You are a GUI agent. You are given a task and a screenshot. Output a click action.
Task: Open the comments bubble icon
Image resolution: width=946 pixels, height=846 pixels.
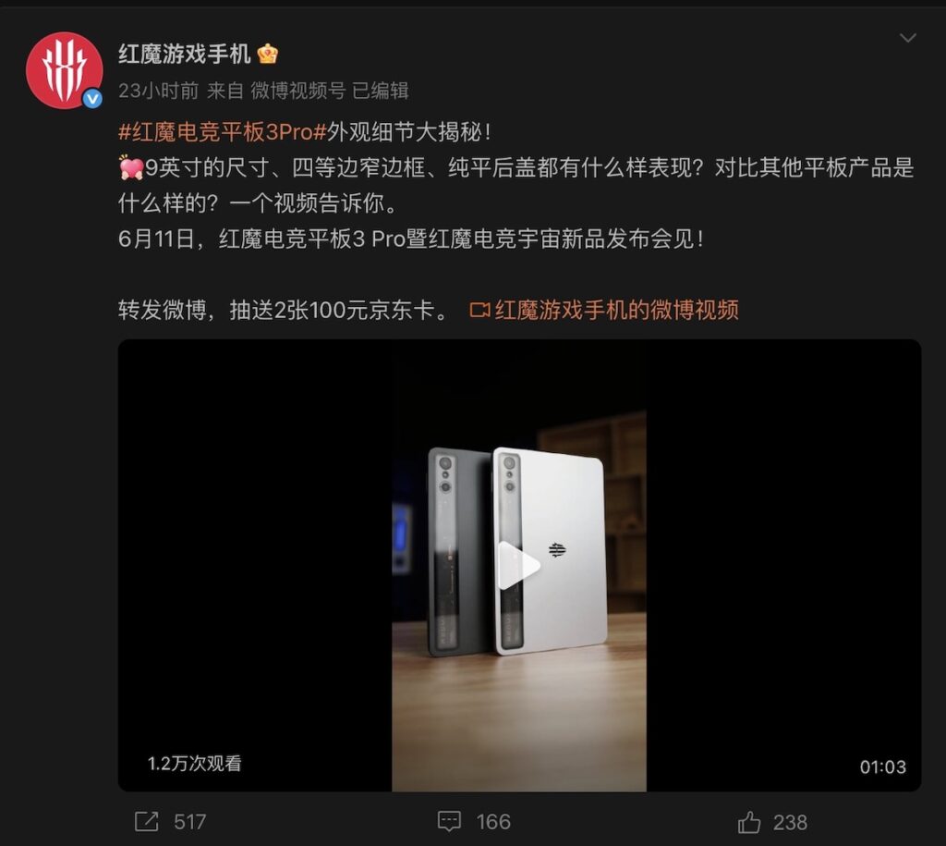pyautogui.click(x=450, y=822)
